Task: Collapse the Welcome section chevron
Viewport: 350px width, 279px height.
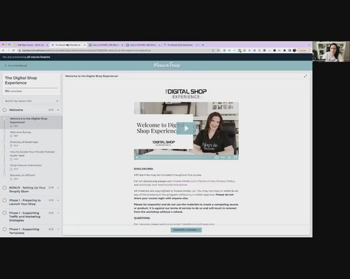Action: (58, 110)
